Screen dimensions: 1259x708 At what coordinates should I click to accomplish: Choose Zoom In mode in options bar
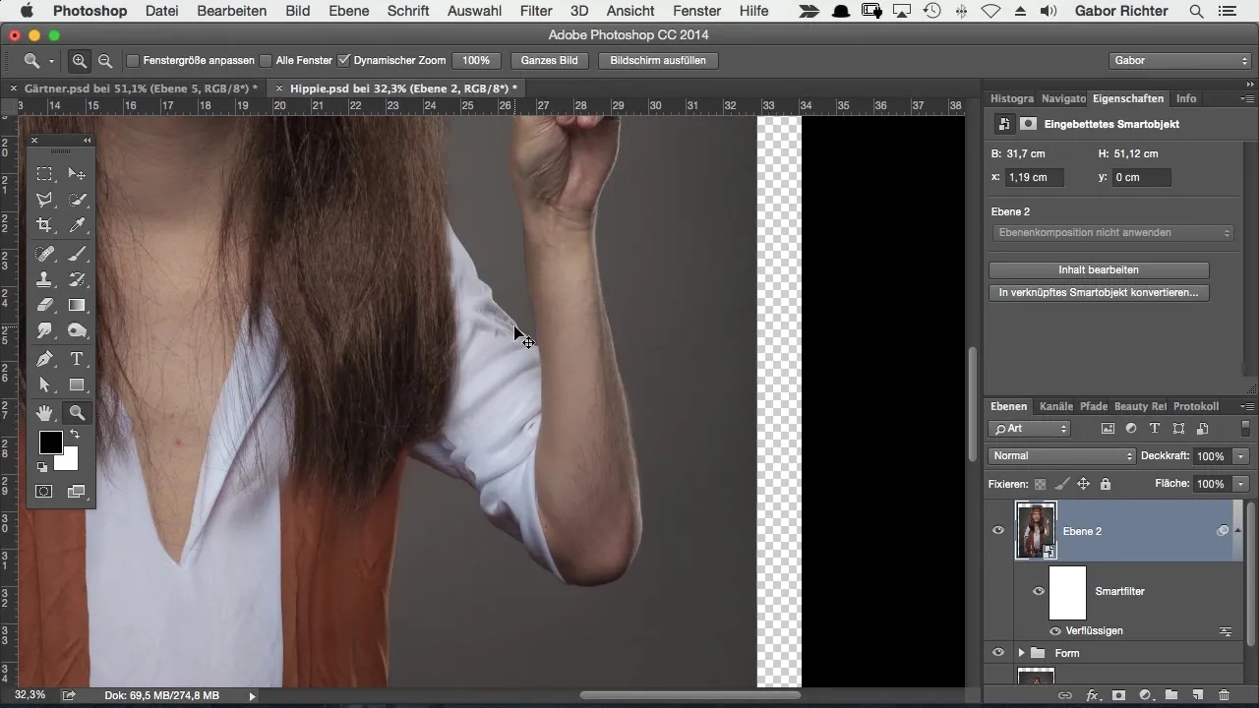pos(80,60)
